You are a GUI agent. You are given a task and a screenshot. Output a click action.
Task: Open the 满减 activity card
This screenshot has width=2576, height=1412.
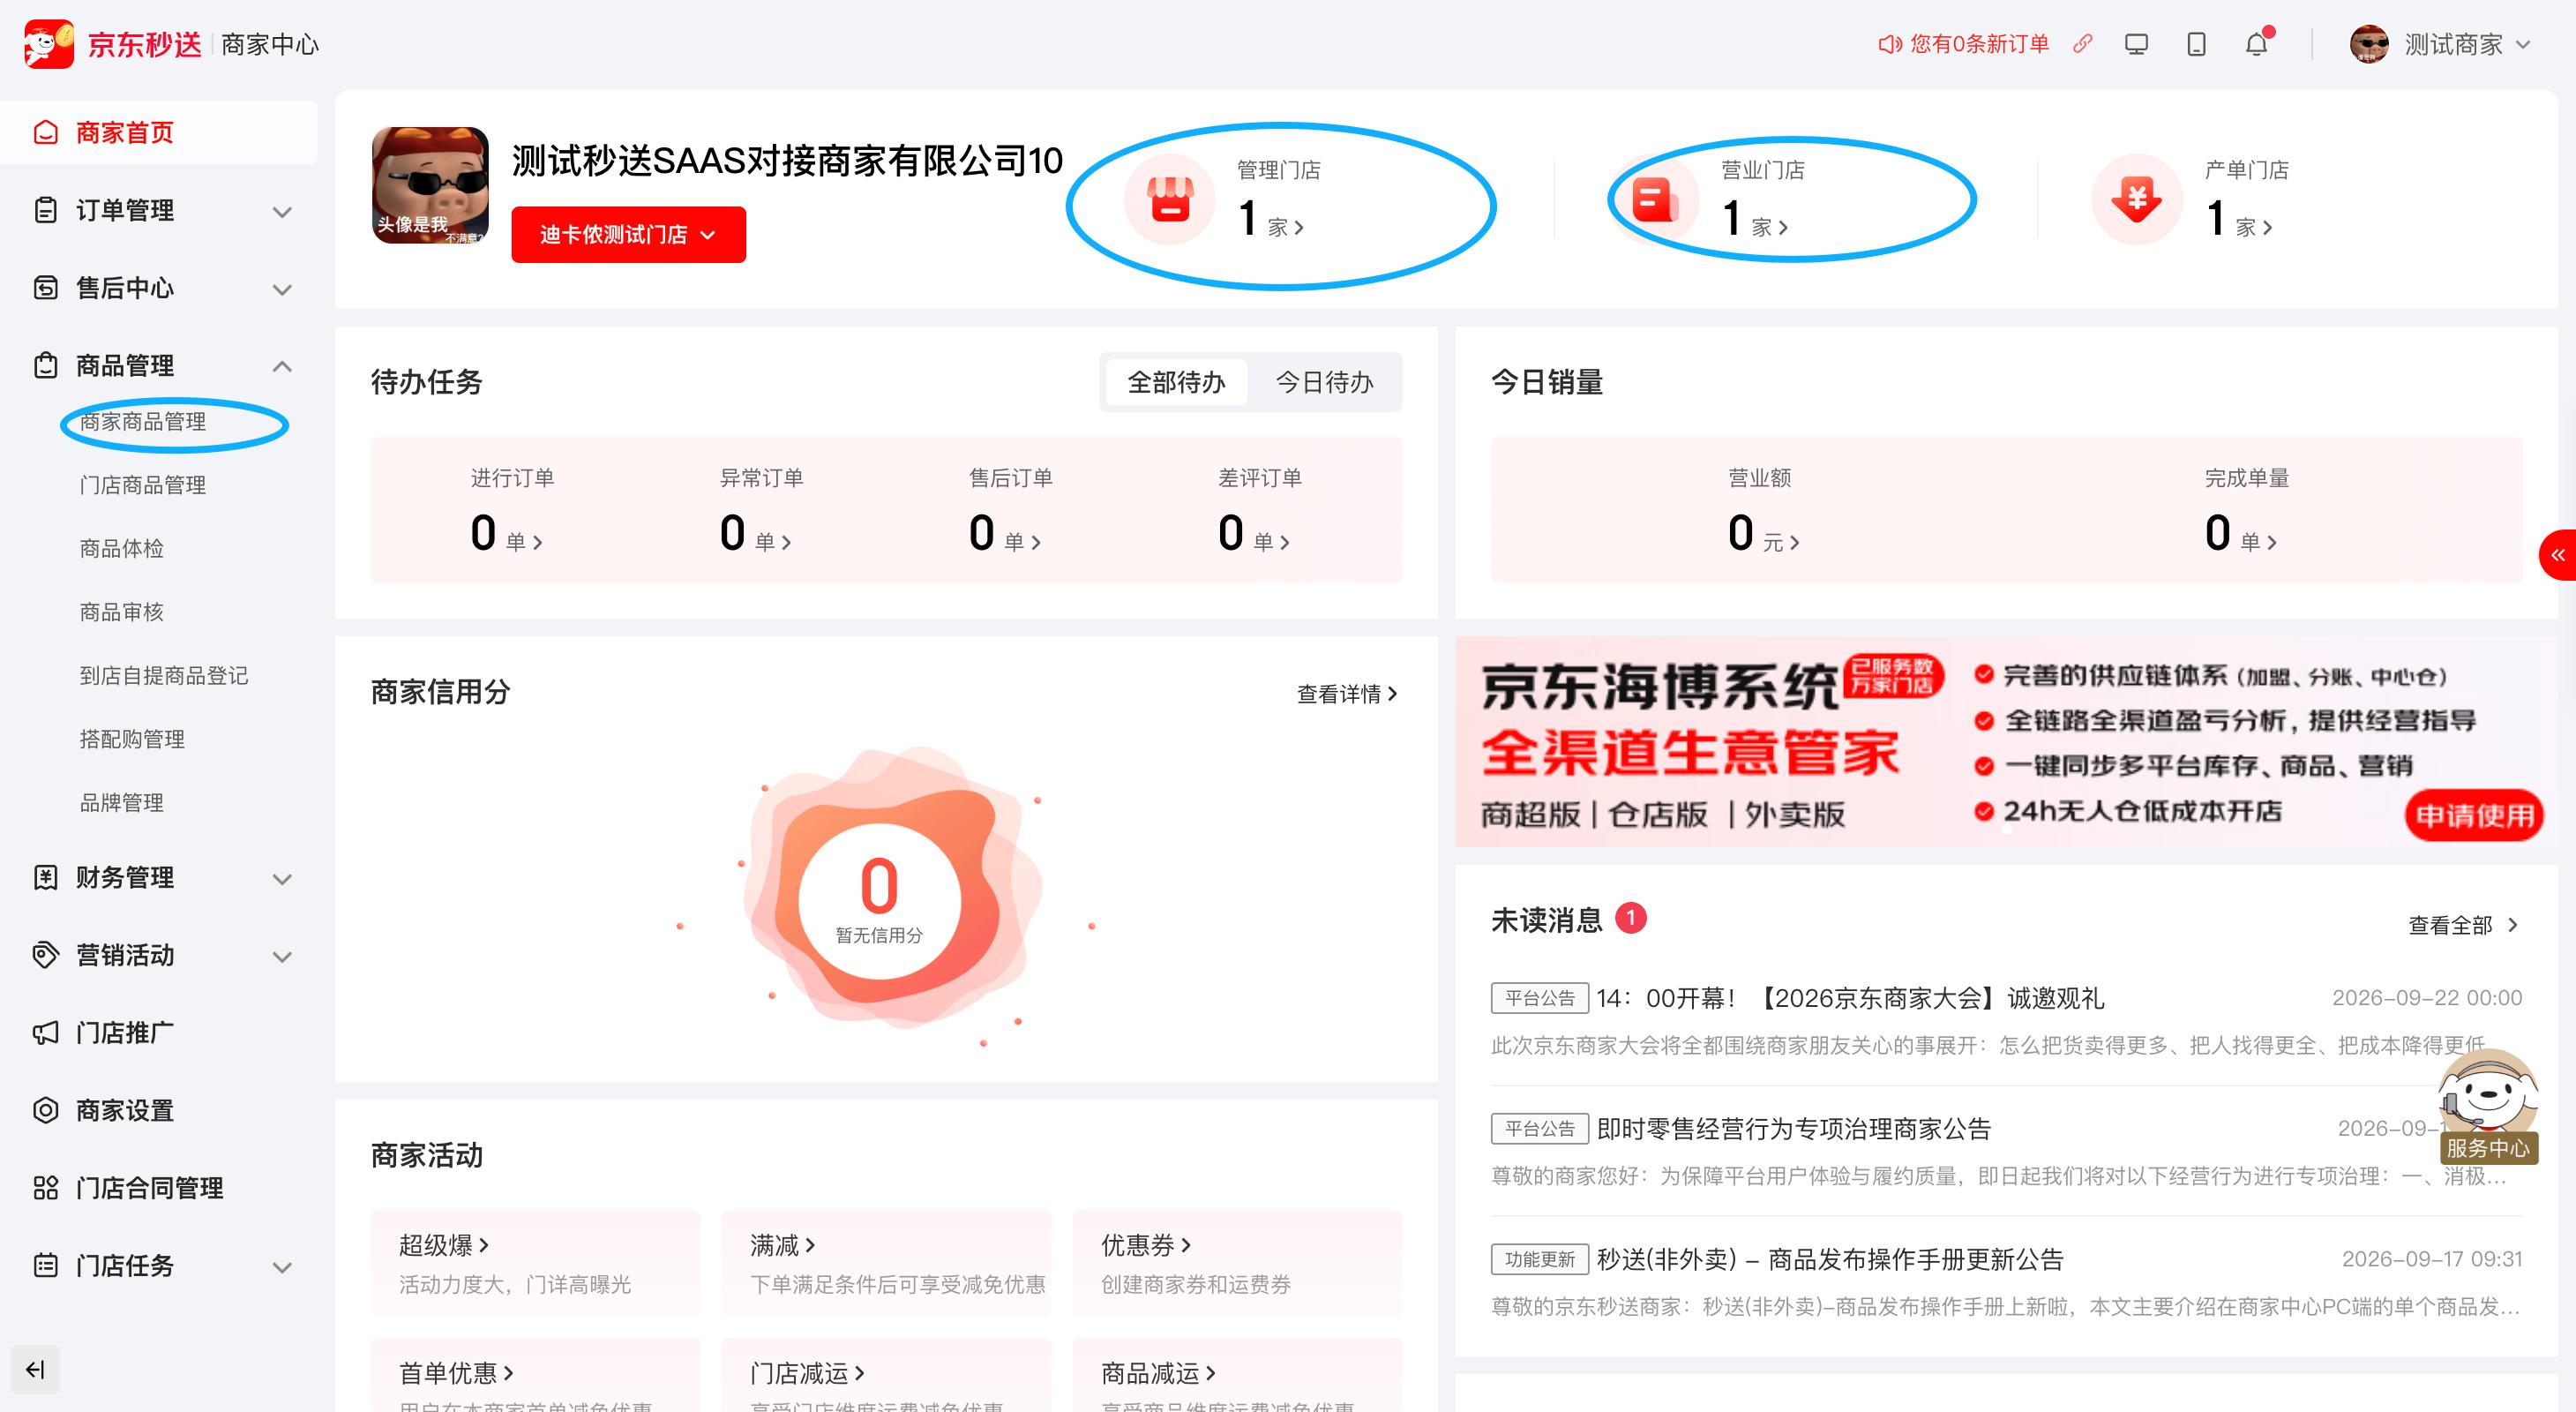point(886,1263)
